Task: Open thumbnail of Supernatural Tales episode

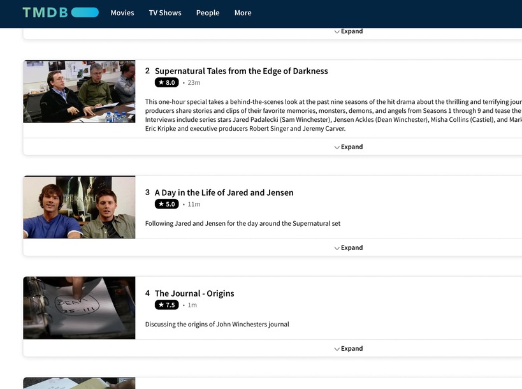Action: pos(79,92)
